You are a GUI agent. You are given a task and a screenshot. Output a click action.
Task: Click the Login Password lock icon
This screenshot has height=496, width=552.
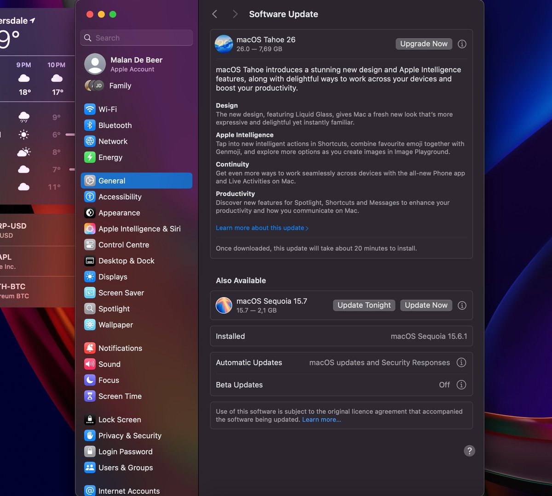coord(90,452)
